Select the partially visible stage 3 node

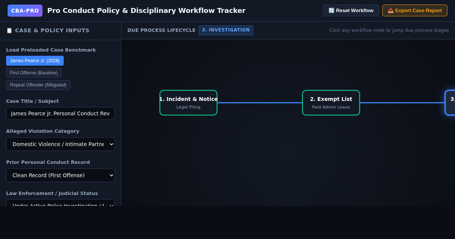(x=450, y=103)
